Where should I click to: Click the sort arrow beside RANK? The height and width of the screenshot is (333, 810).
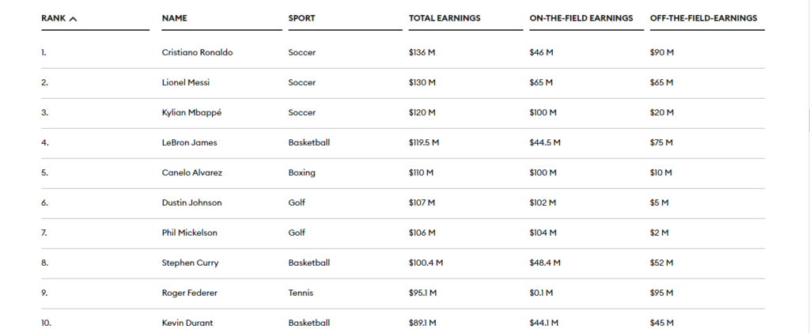tap(73, 19)
